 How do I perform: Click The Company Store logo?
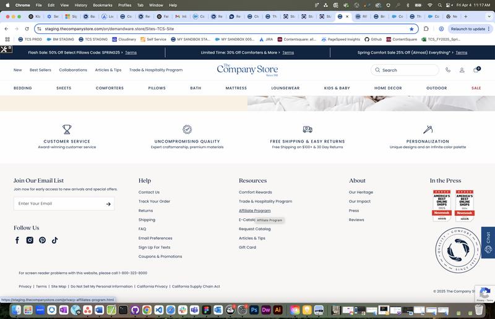click(x=247, y=70)
